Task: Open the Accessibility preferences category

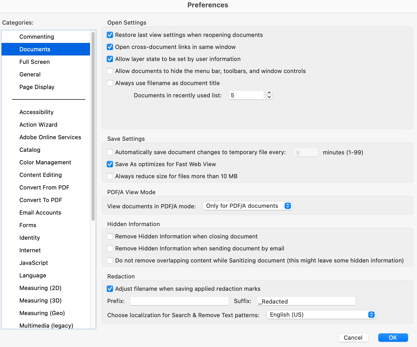Action: point(36,112)
